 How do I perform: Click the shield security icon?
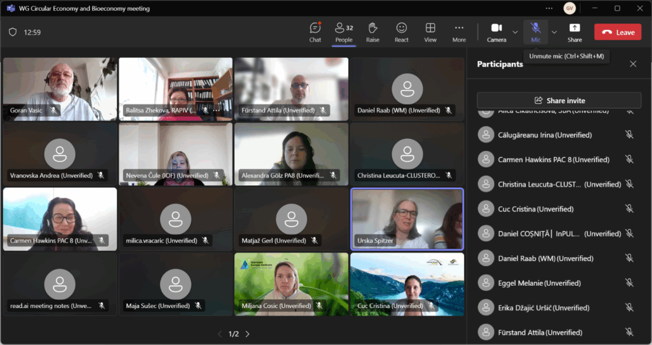point(13,32)
